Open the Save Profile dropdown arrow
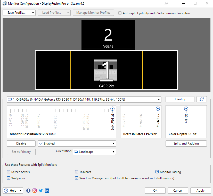This screenshot has width=213, height=196. pyautogui.click(x=33, y=13)
